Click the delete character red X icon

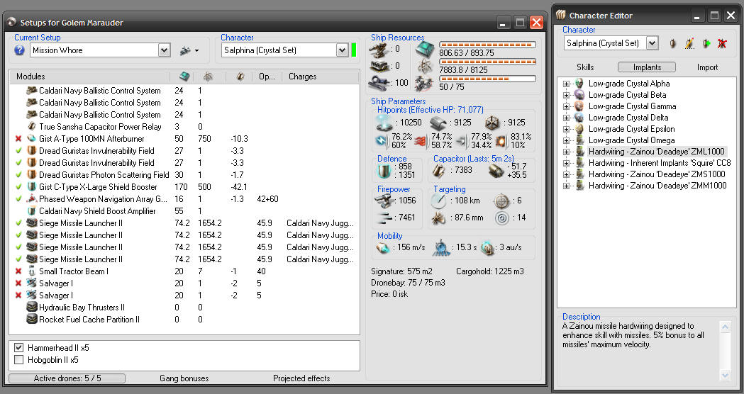[722, 44]
